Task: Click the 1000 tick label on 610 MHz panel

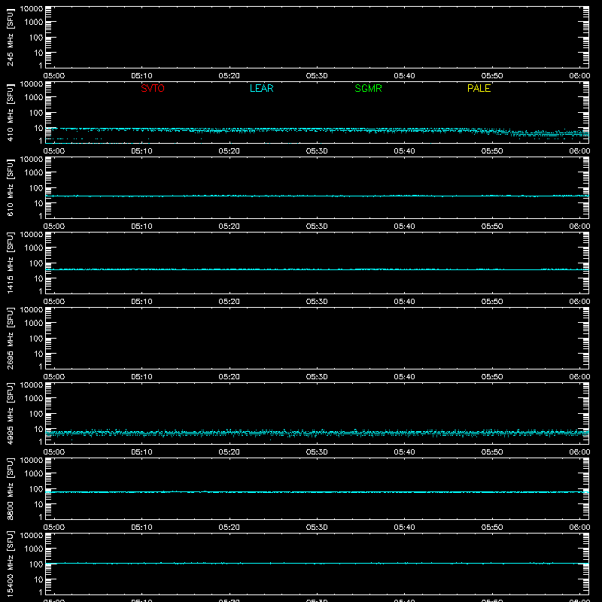Action: (34, 173)
